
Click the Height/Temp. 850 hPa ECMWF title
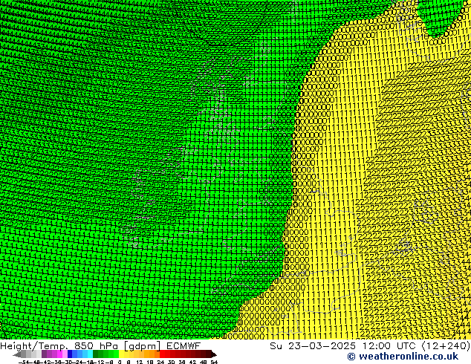click(x=100, y=345)
